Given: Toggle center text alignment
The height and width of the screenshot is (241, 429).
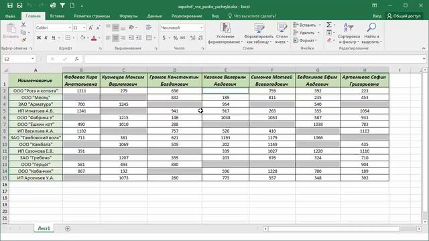Looking at the screenshot, I should 116,37.
